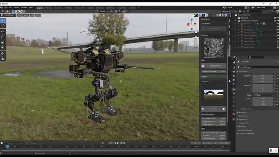
Task: Open the Object properties orange square tab
Action: (x=234, y=89)
